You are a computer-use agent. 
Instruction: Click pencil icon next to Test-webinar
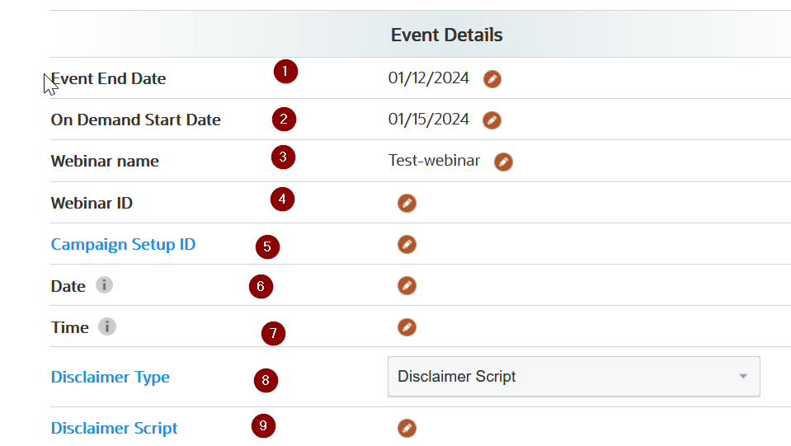[x=503, y=162]
